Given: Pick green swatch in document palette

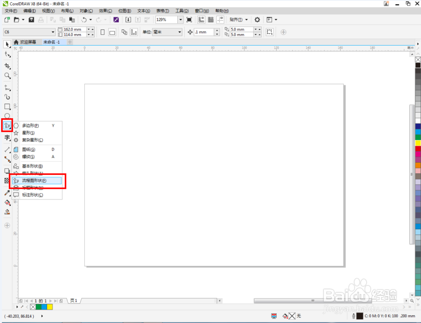Looking at the screenshot, I should [x=39, y=307].
